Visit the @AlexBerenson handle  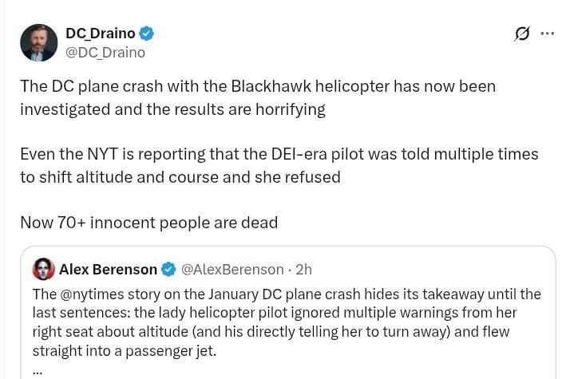coord(232,269)
